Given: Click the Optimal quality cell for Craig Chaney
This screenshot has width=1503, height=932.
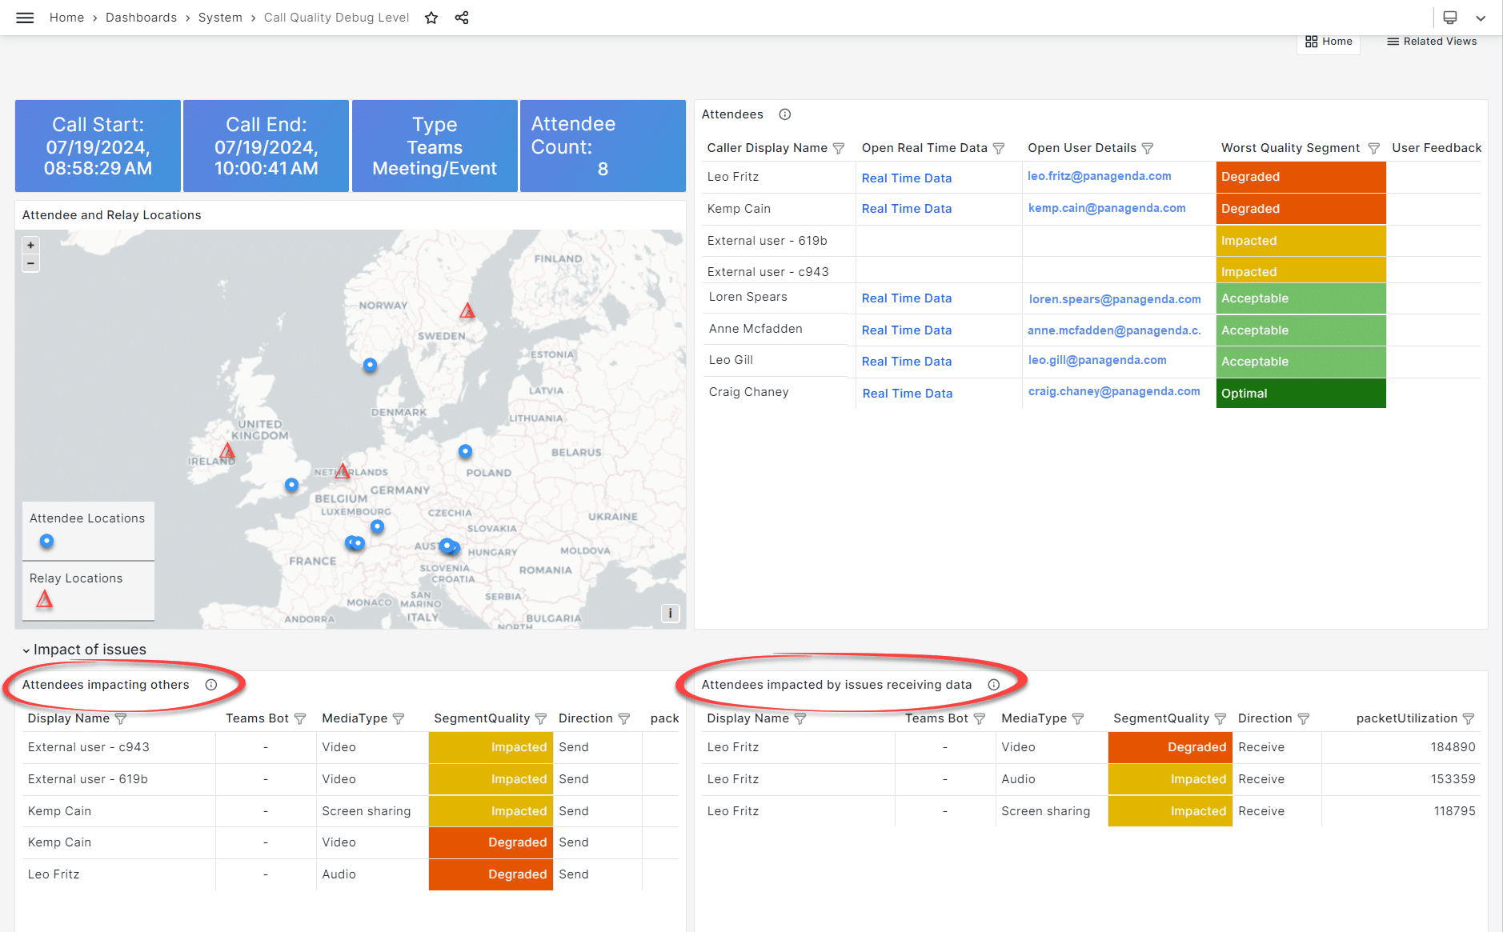Looking at the screenshot, I should pyautogui.click(x=1300, y=394).
